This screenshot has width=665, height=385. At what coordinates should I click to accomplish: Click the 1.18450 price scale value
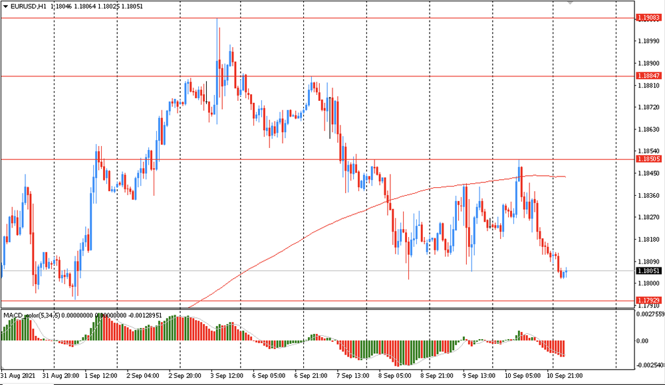click(649, 173)
